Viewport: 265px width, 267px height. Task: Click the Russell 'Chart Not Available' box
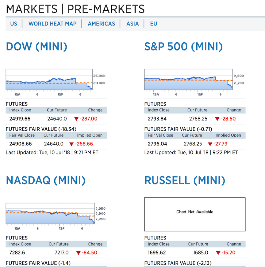195,214
